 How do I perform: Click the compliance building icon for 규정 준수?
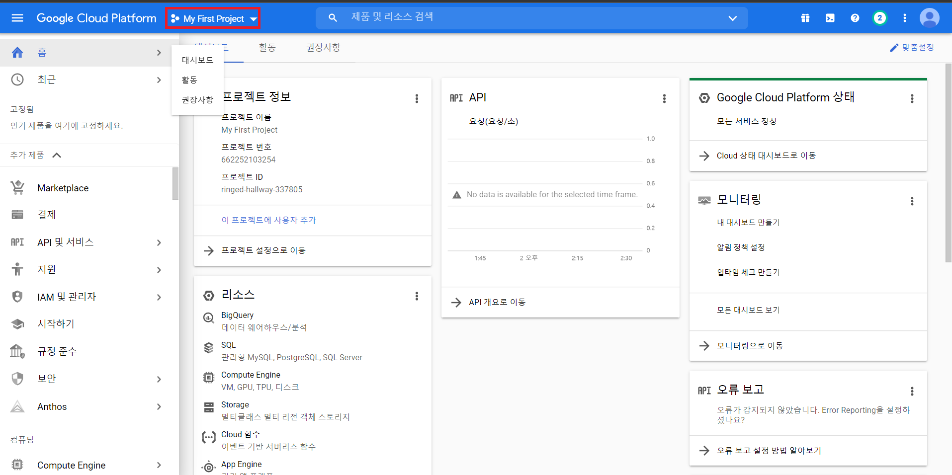(x=17, y=351)
